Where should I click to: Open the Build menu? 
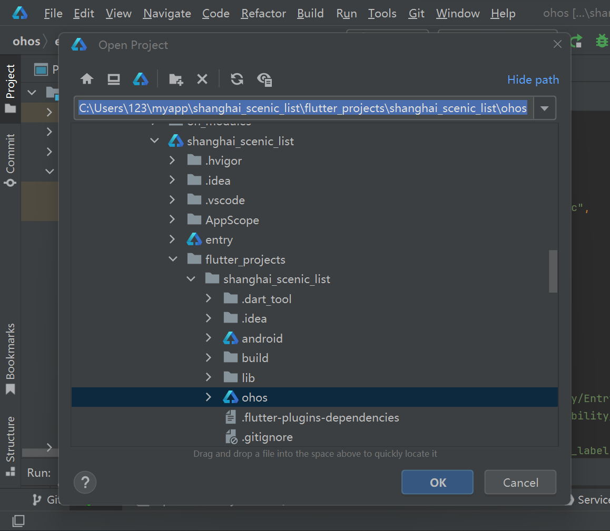pos(310,14)
